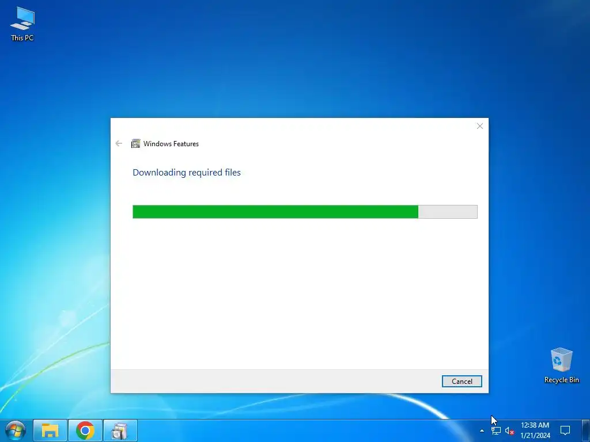Click the Windows Features title icon

(x=135, y=143)
